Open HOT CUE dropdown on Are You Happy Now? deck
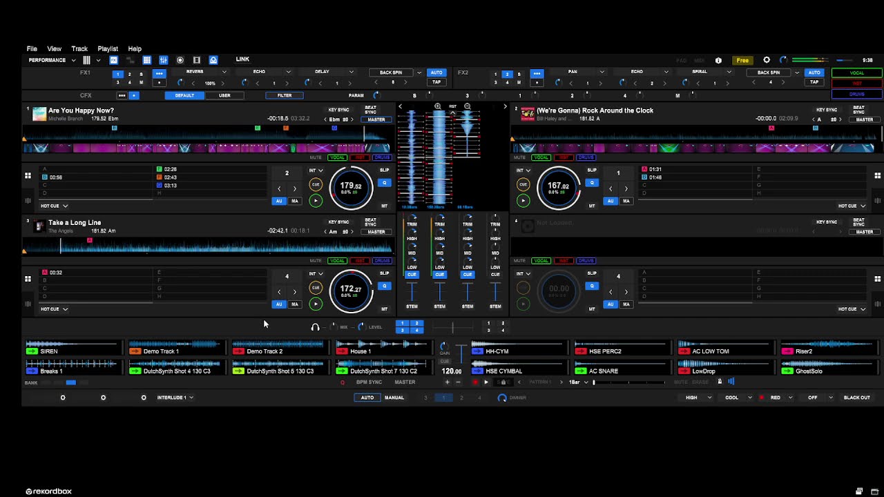 (55, 206)
